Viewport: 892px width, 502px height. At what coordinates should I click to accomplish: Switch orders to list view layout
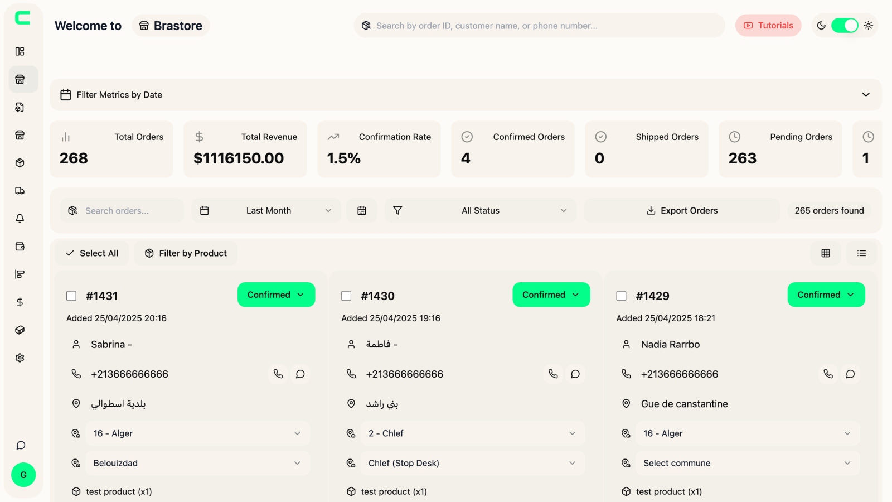tap(861, 253)
